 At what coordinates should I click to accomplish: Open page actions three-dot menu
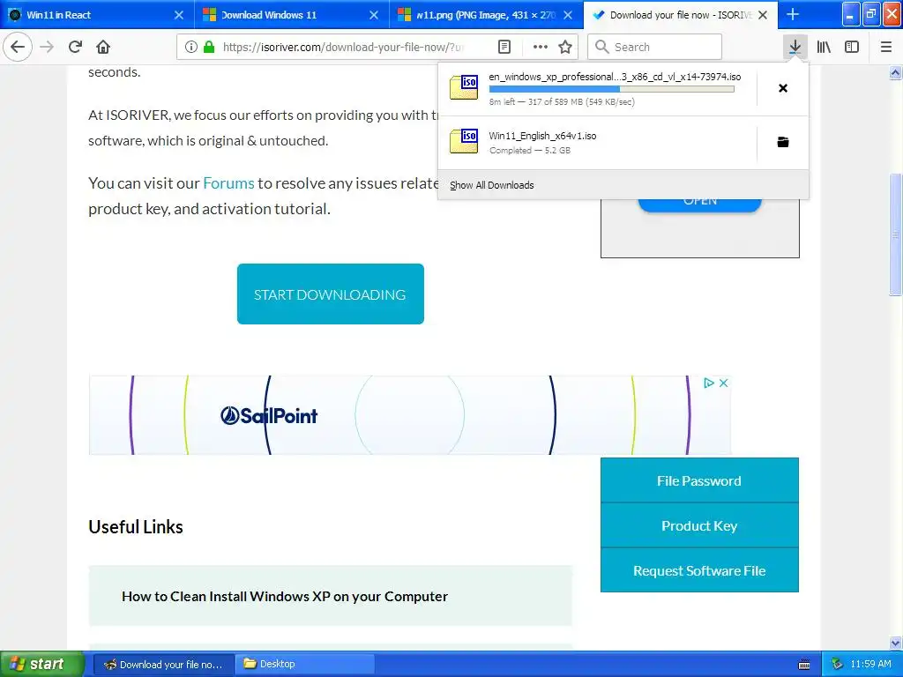pyautogui.click(x=541, y=47)
